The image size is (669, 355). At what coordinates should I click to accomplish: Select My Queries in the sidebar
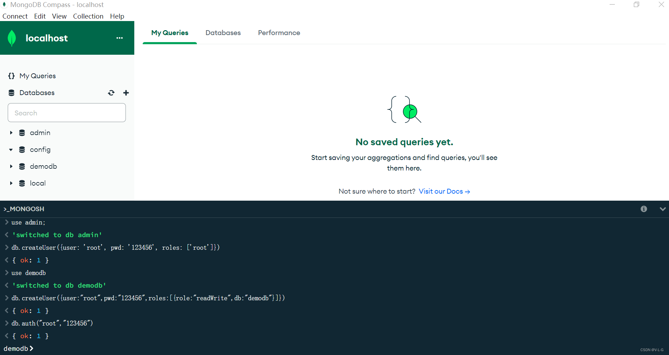[x=38, y=76]
